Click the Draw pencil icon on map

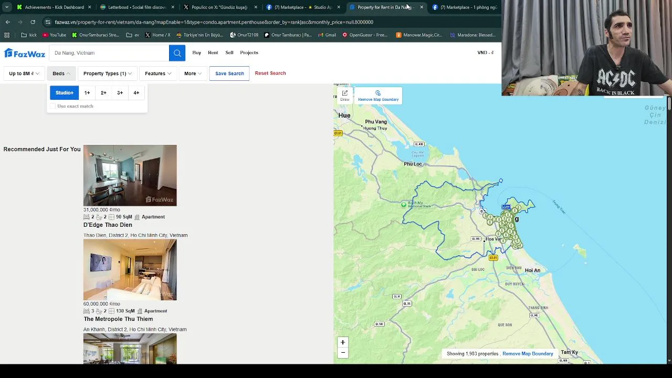pyautogui.click(x=344, y=96)
